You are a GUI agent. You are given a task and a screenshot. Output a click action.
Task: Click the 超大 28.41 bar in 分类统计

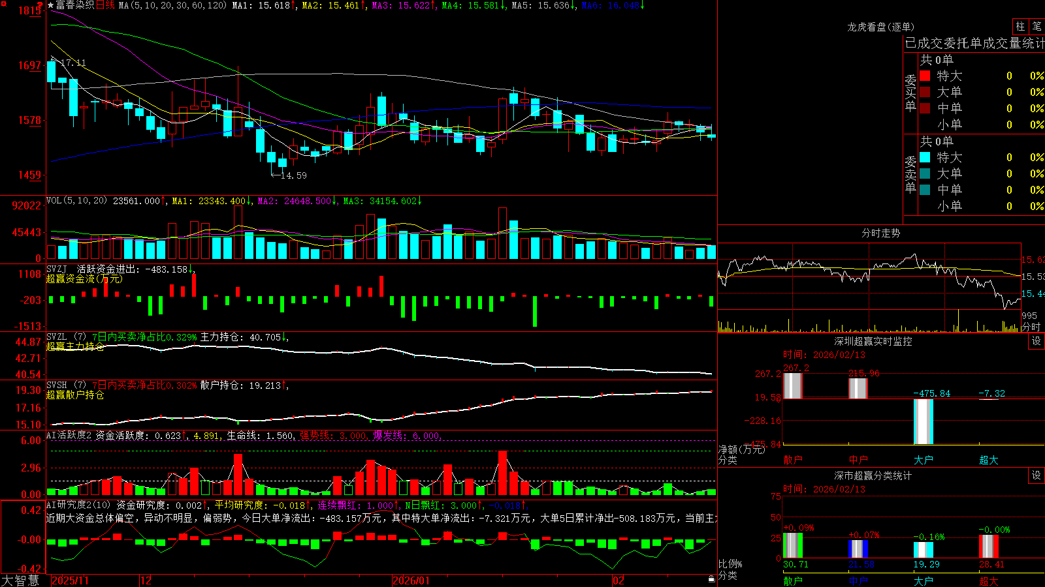[x=989, y=547]
